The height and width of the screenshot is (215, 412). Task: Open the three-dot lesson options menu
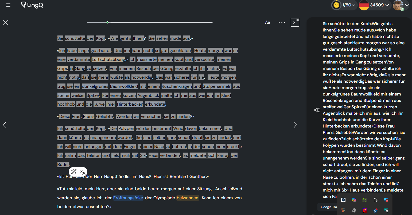tap(282, 22)
